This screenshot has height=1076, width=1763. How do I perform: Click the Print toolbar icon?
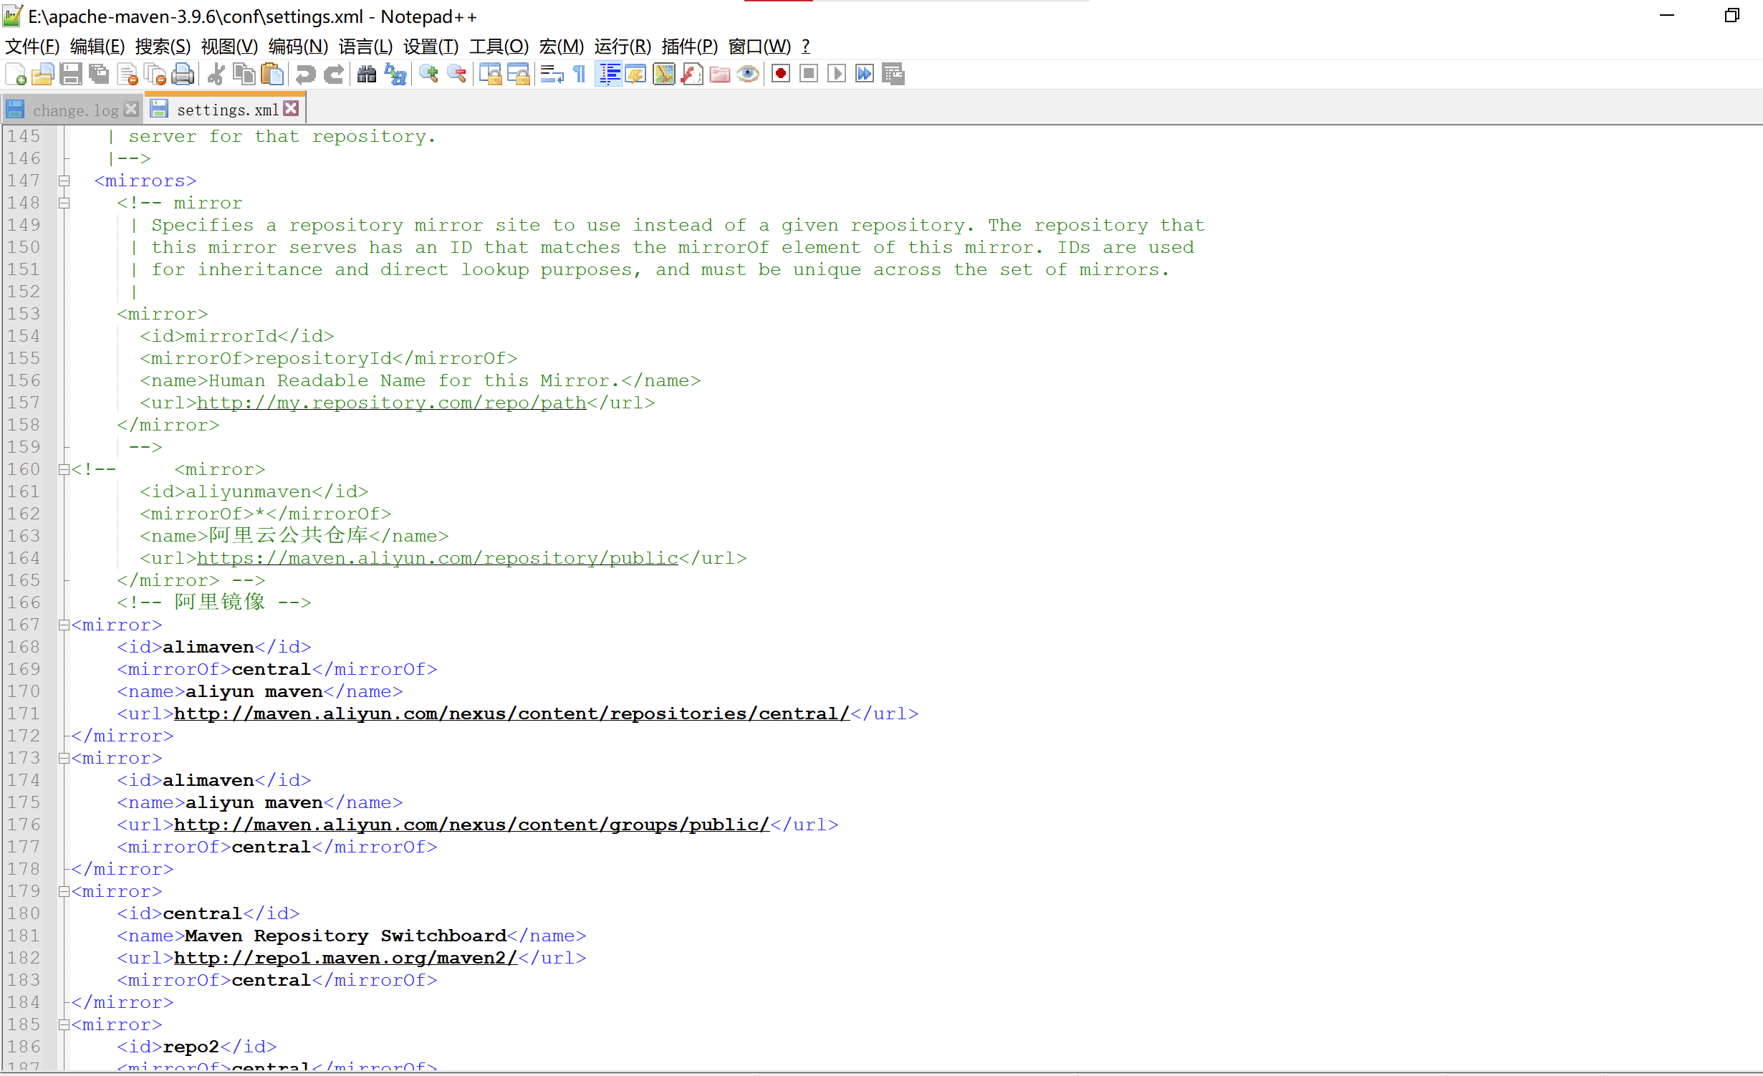183,74
